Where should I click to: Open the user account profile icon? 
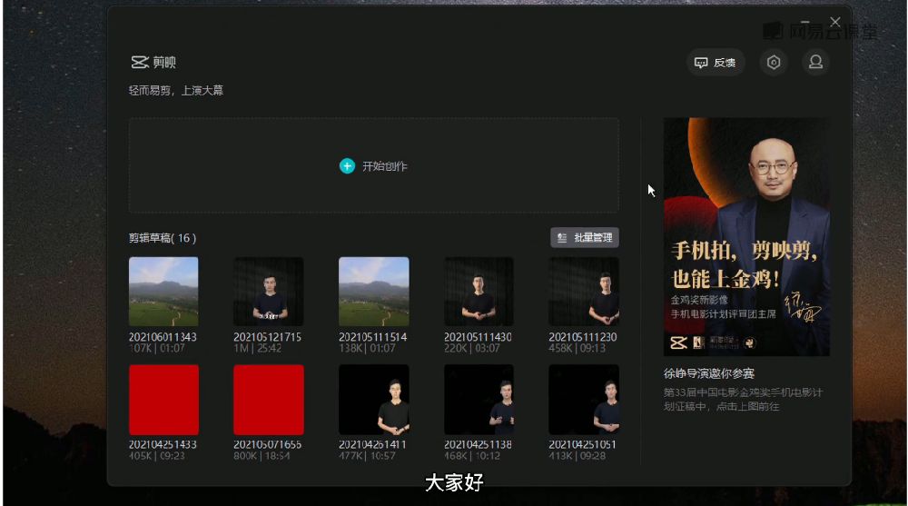pos(816,62)
